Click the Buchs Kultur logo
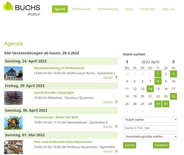Image resolution: width=184 pixels, height=155 pixels. point(22,9)
